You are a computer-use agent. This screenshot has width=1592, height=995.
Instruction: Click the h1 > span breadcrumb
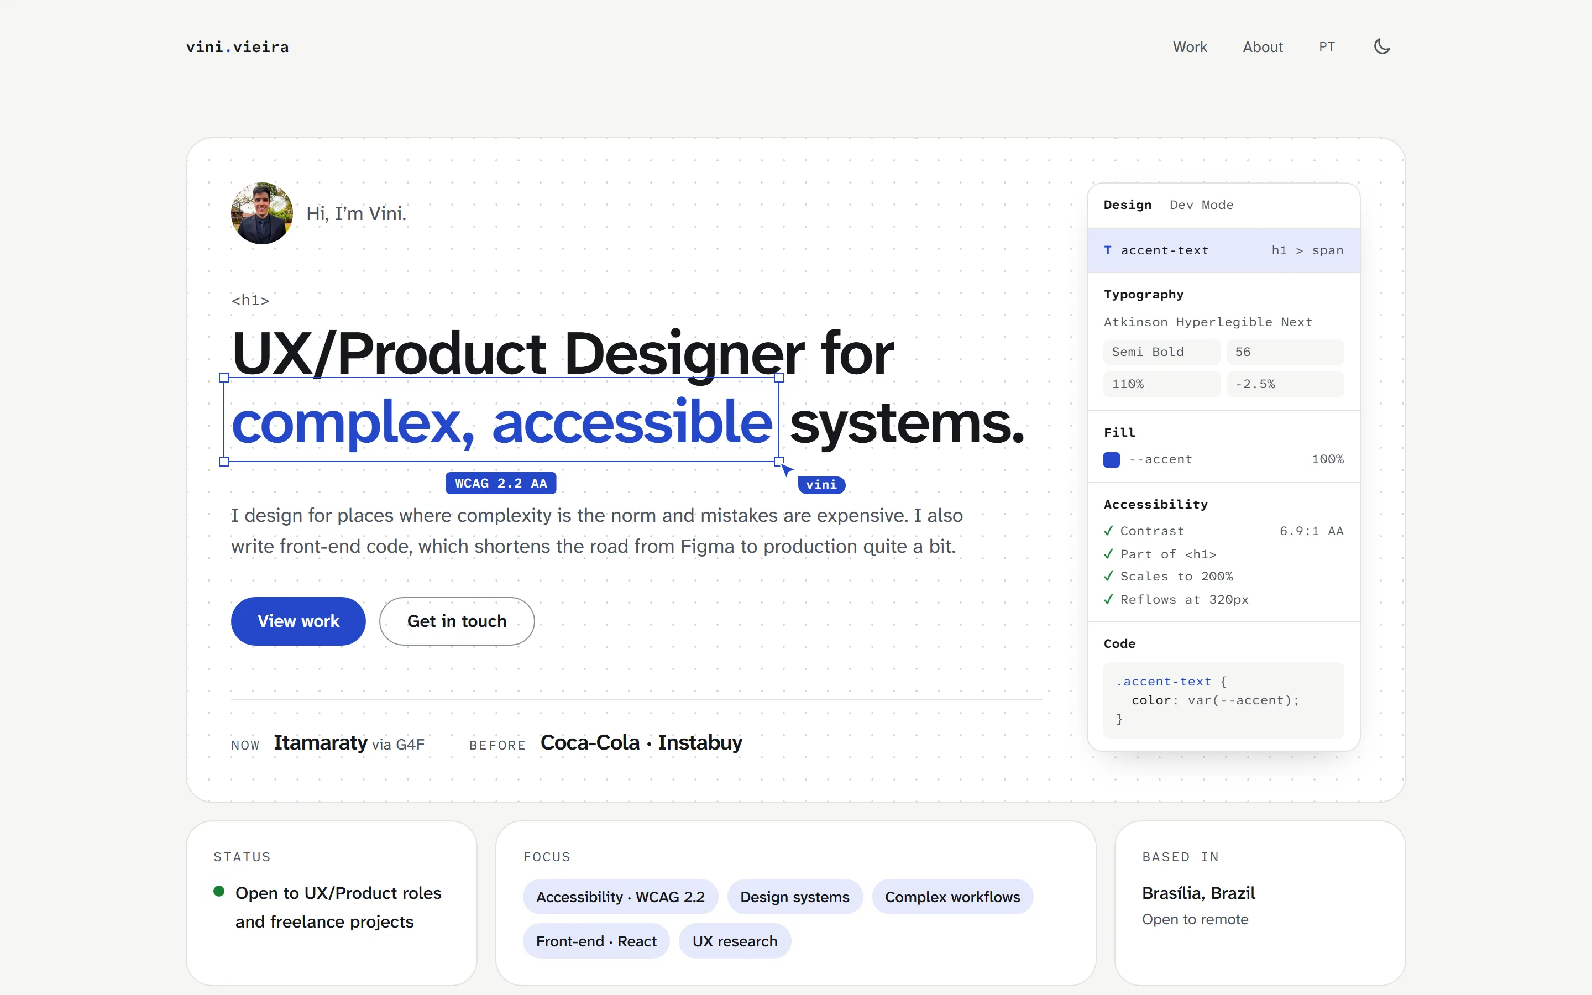[1307, 250]
